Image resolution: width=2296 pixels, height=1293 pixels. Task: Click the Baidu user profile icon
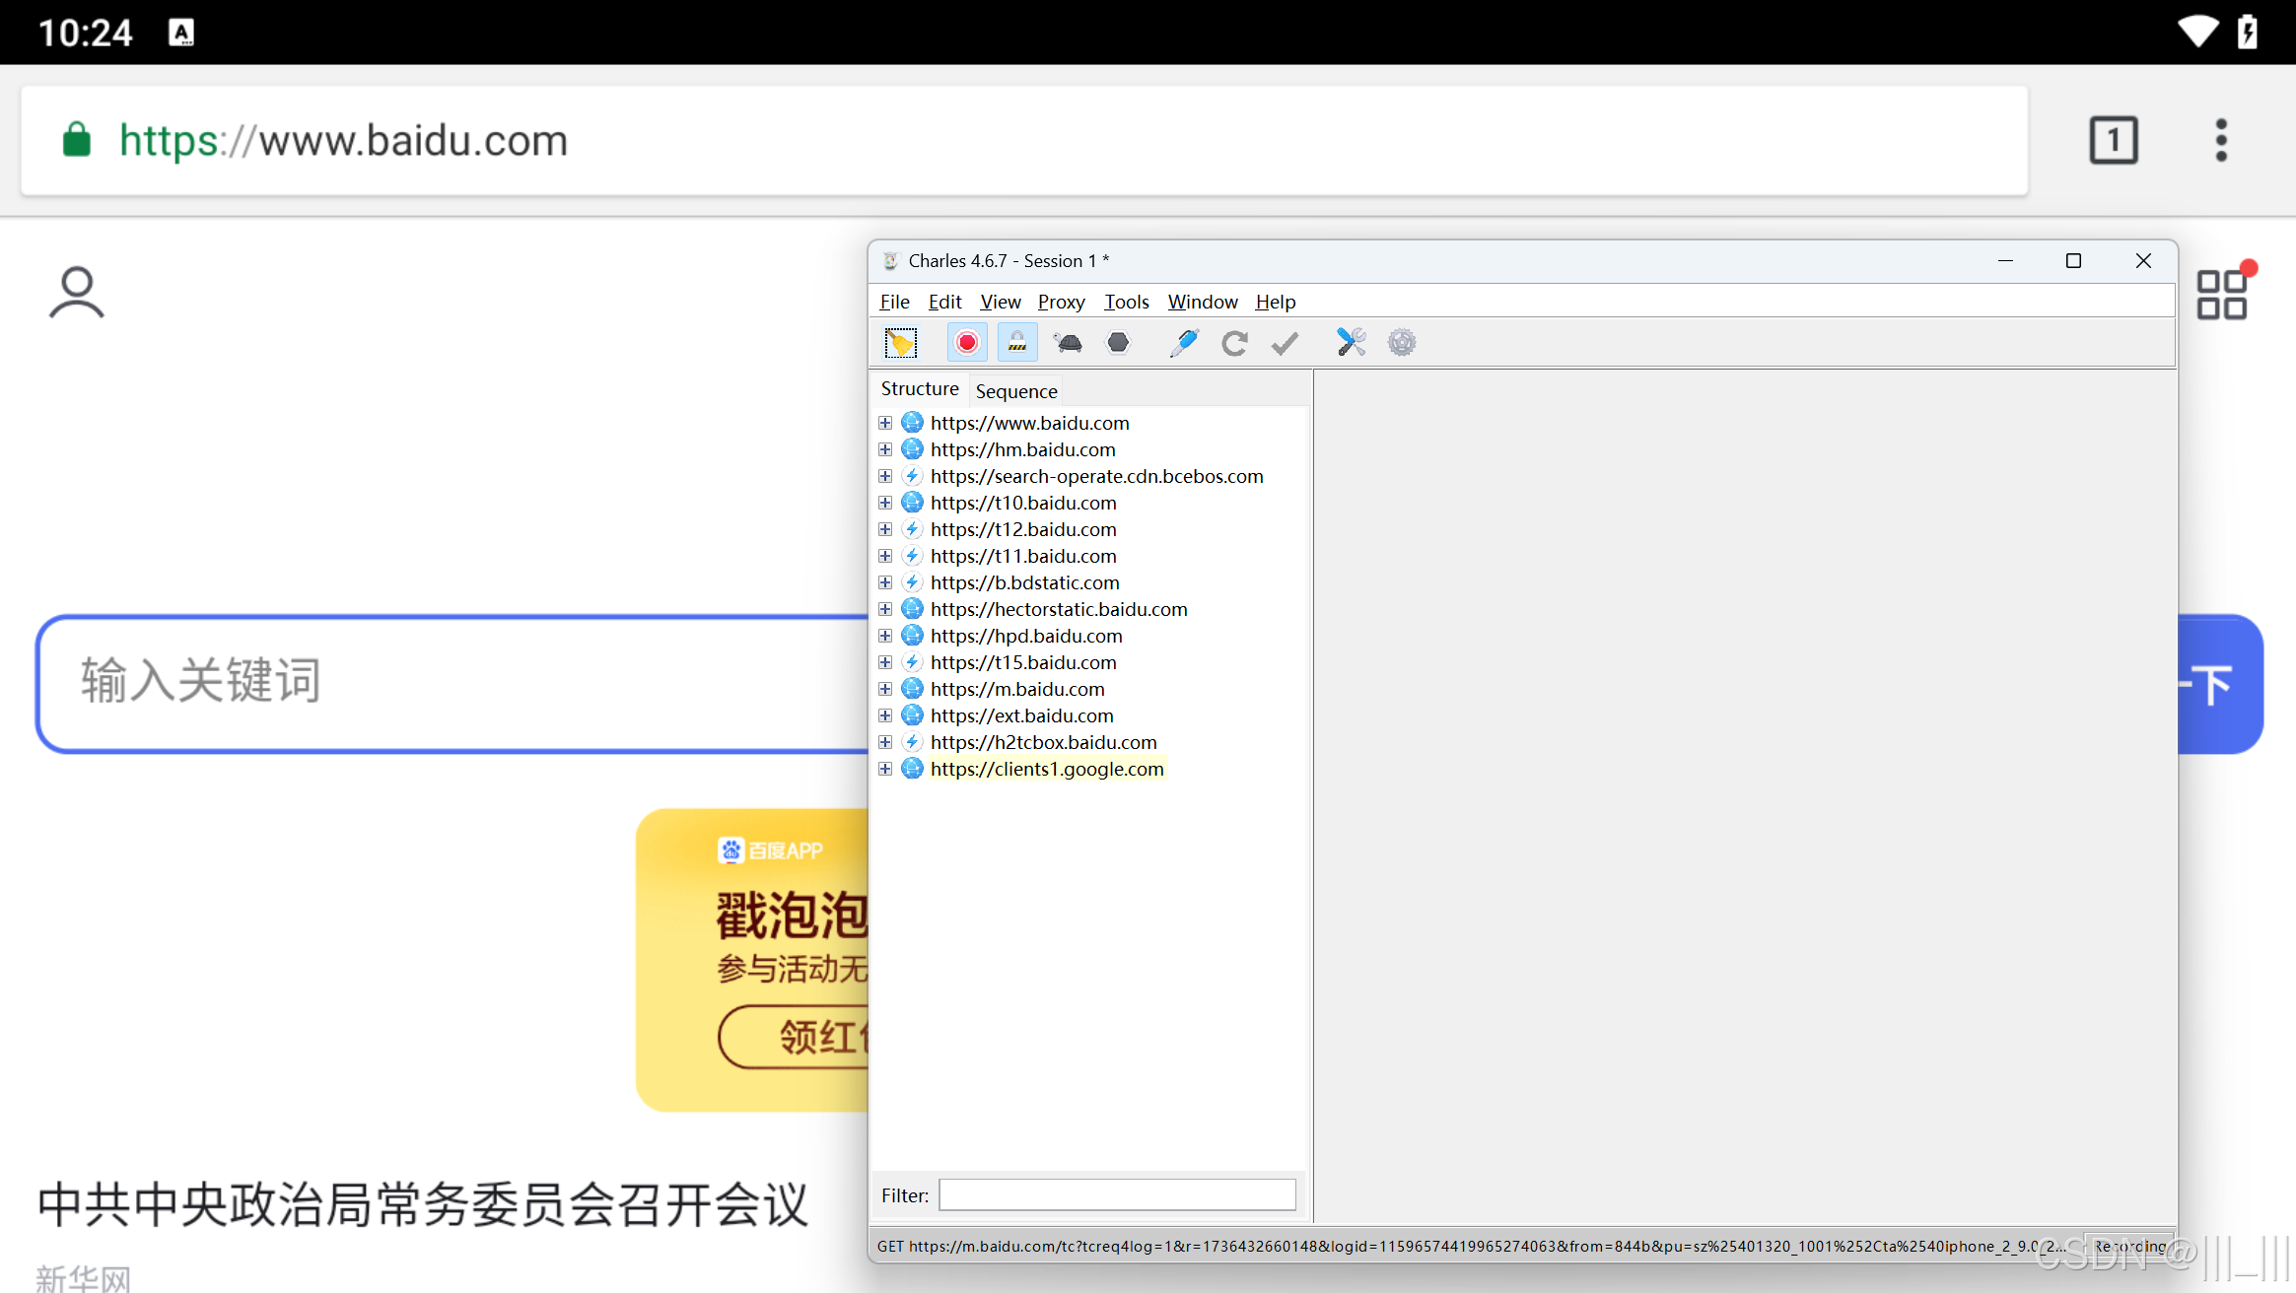pyautogui.click(x=77, y=293)
